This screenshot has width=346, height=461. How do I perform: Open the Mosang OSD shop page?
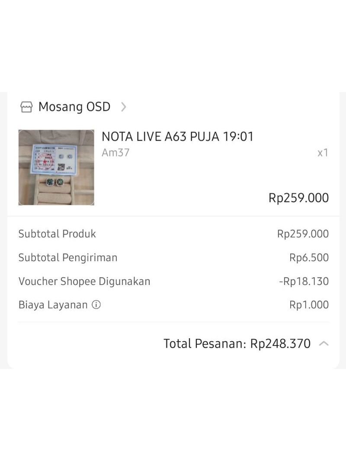click(74, 107)
